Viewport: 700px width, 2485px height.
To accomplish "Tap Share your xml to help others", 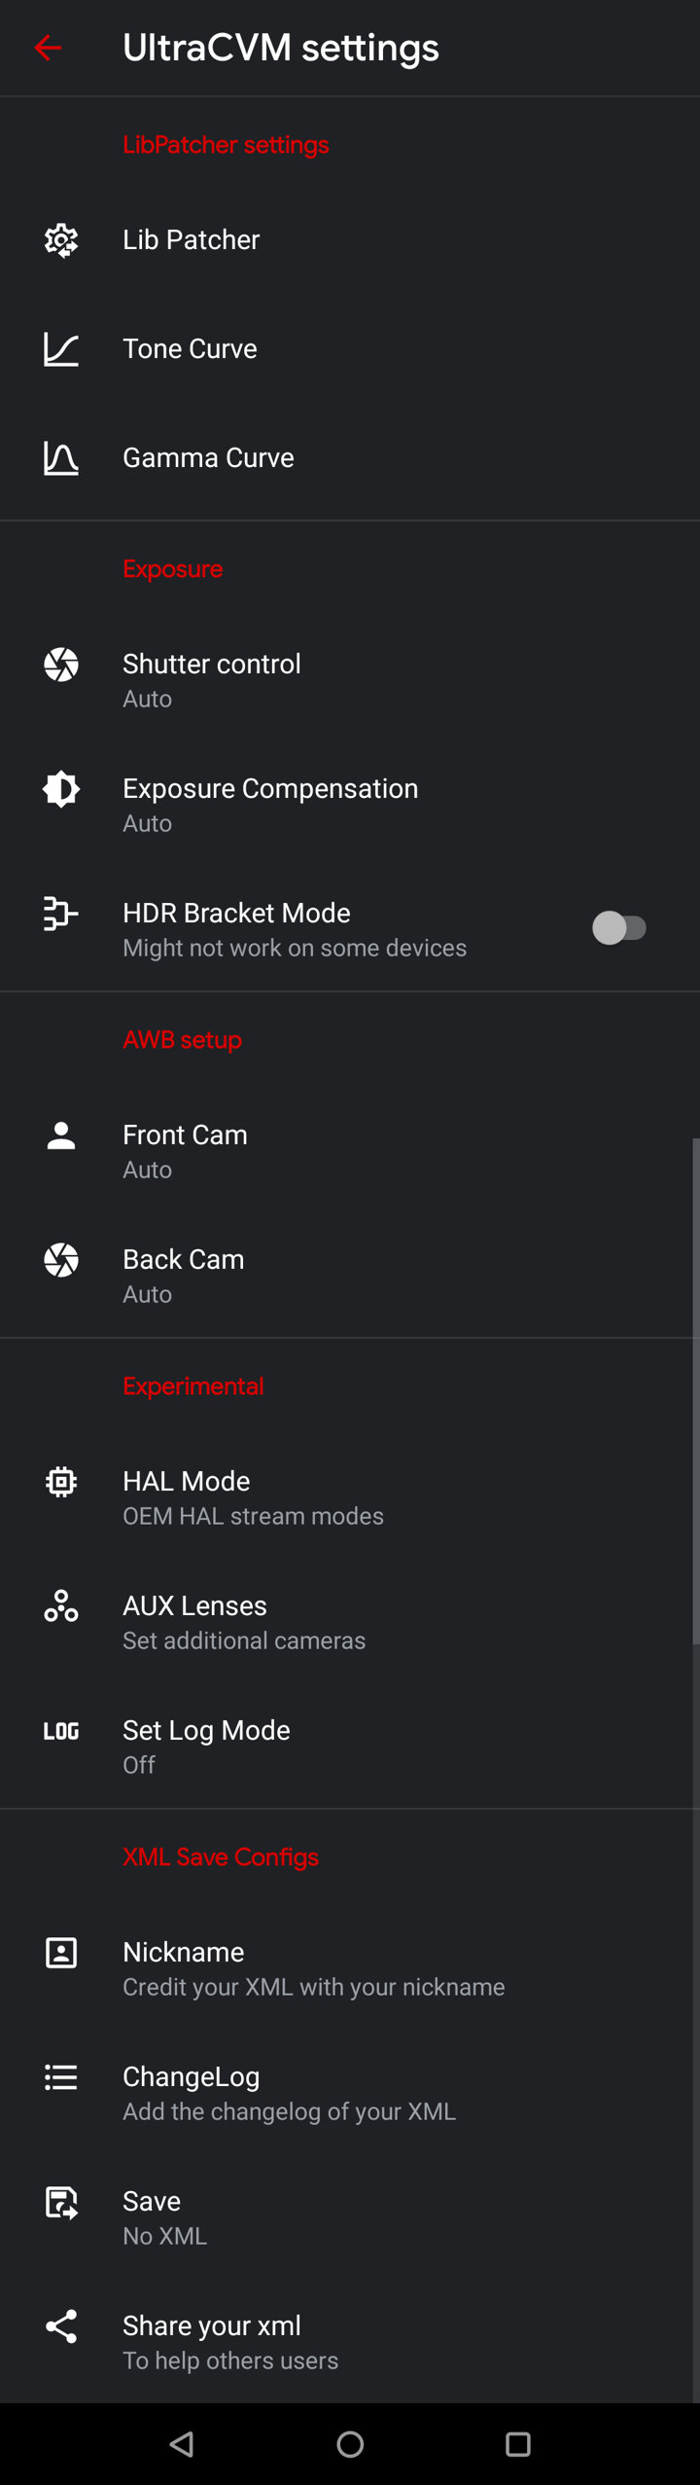I will click(292, 2341).
